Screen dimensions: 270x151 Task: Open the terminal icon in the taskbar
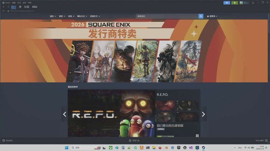click(x=148, y=148)
